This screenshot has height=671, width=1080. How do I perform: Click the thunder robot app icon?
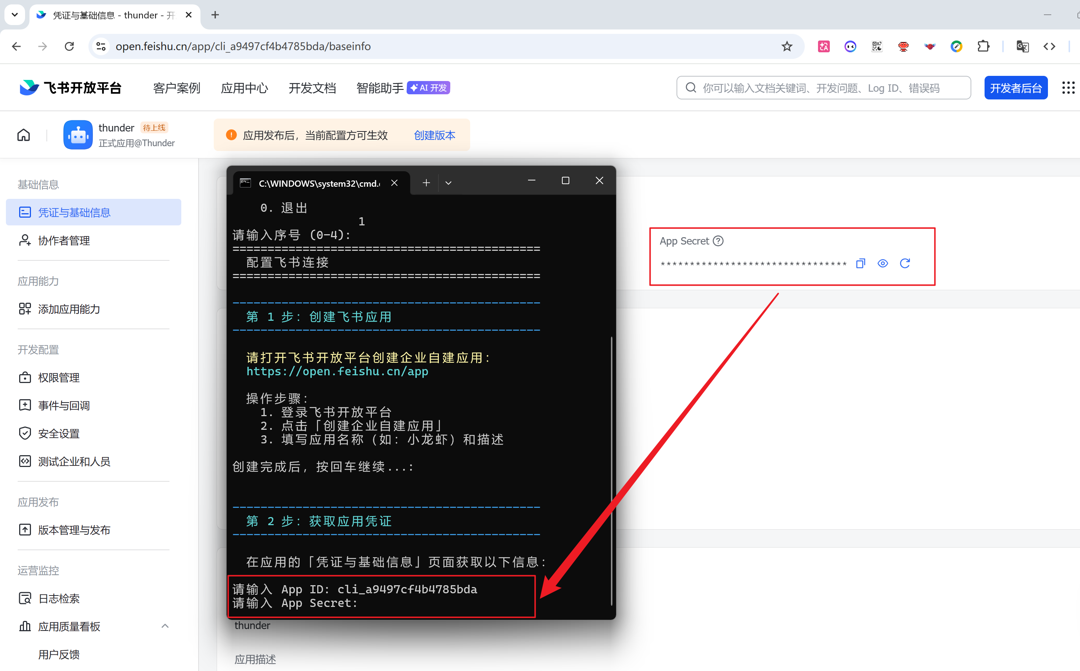[x=78, y=135]
